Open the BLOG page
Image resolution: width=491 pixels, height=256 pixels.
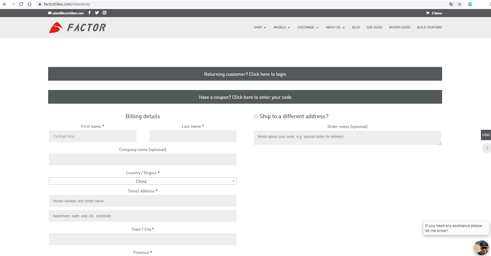pyautogui.click(x=356, y=27)
